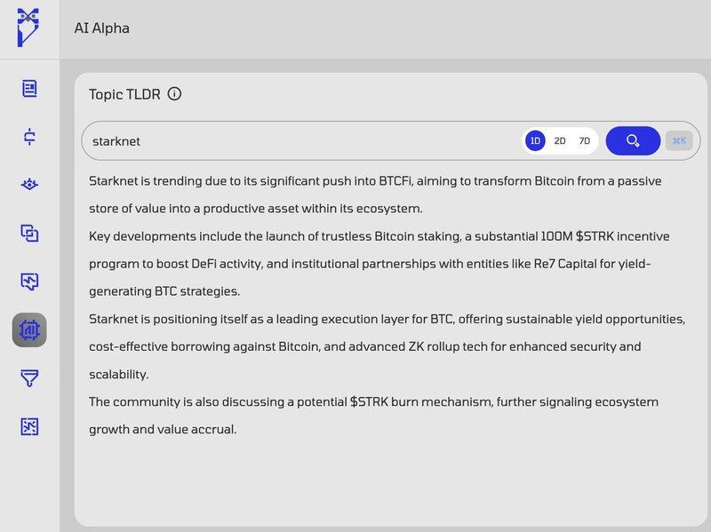The image size is (711, 532).
Task: Select the highlighted AI chip icon in sidebar
Action: (x=29, y=330)
